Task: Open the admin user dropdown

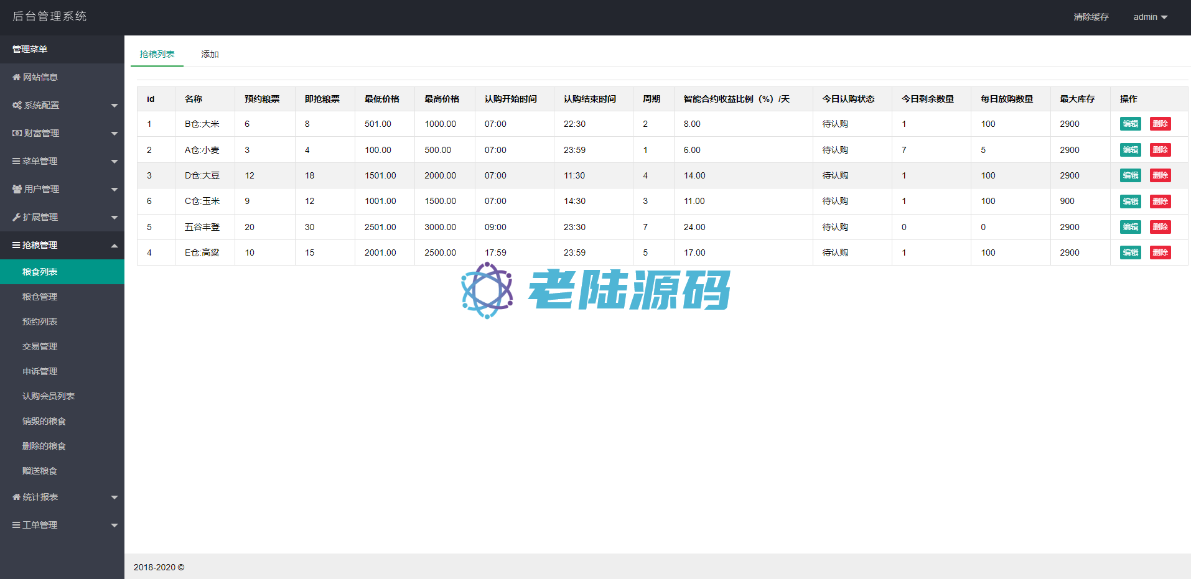Action: [x=1150, y=17]
